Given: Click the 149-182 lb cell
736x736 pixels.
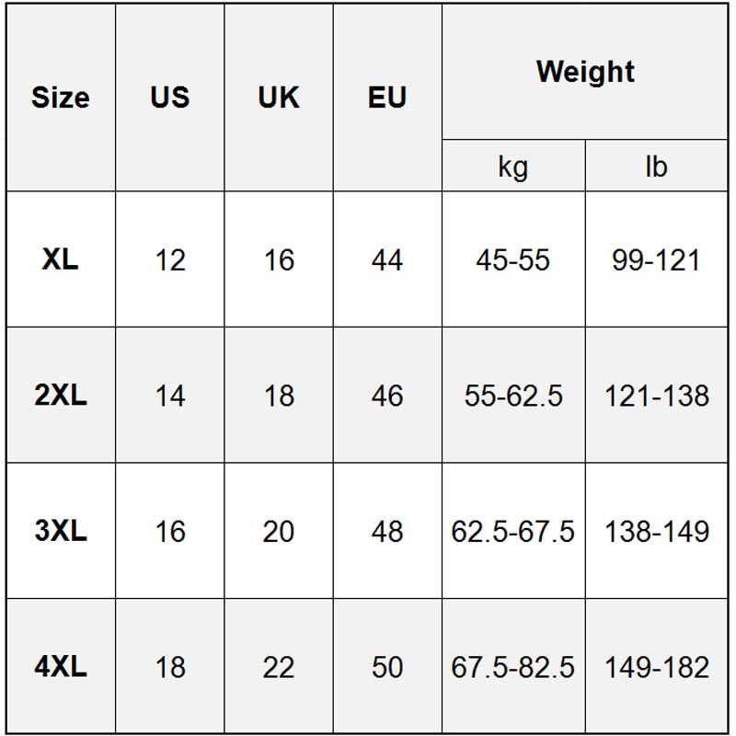Looking at the screenshot, I should pyautogui.click(x=657, y=666).
